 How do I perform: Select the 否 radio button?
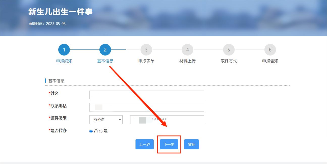(91, 131)
